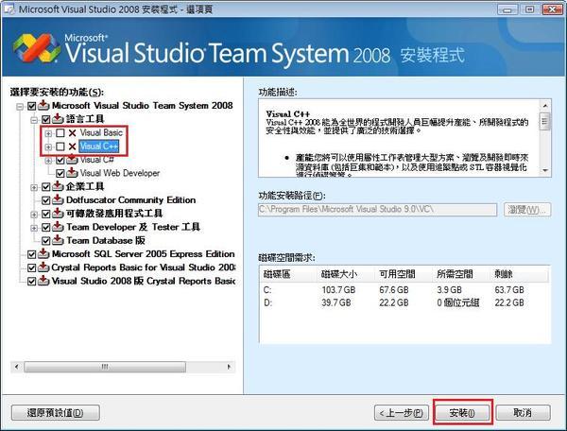The height and width of the screenshot is (431, 567).
Task: Select the Visual Basic label in tree
Action: 101,132
